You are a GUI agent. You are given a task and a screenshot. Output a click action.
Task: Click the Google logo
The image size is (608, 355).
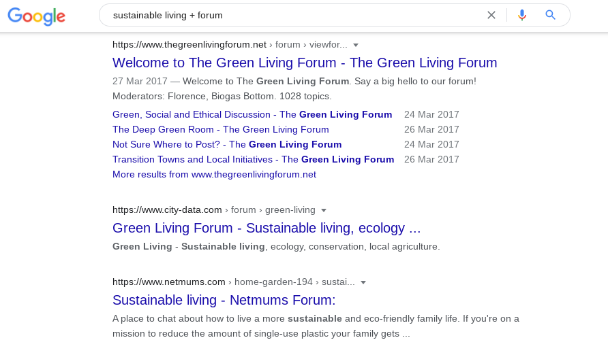[x=36, y=16]
